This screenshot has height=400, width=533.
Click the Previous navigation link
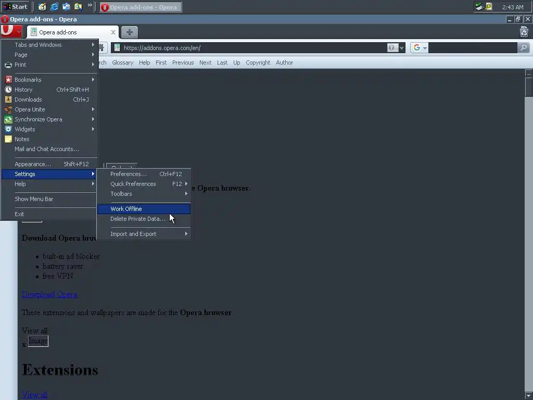pyautogui.click(x=183, y=63)
